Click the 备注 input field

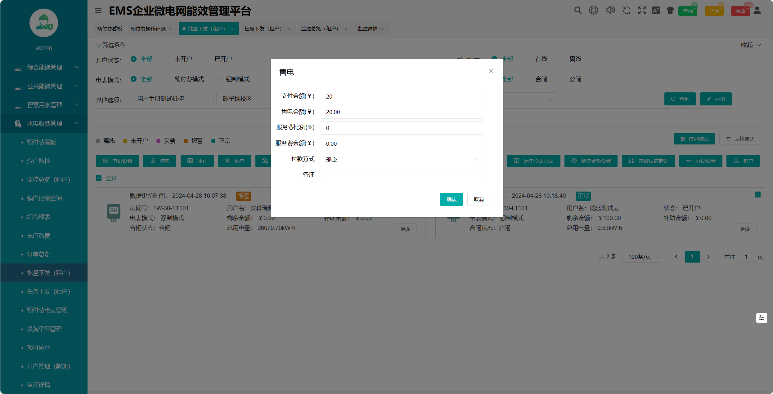401,175
